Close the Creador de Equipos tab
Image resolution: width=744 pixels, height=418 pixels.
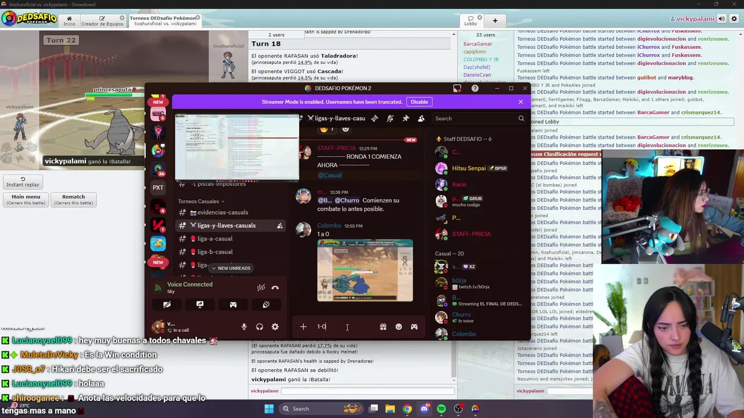121,18
